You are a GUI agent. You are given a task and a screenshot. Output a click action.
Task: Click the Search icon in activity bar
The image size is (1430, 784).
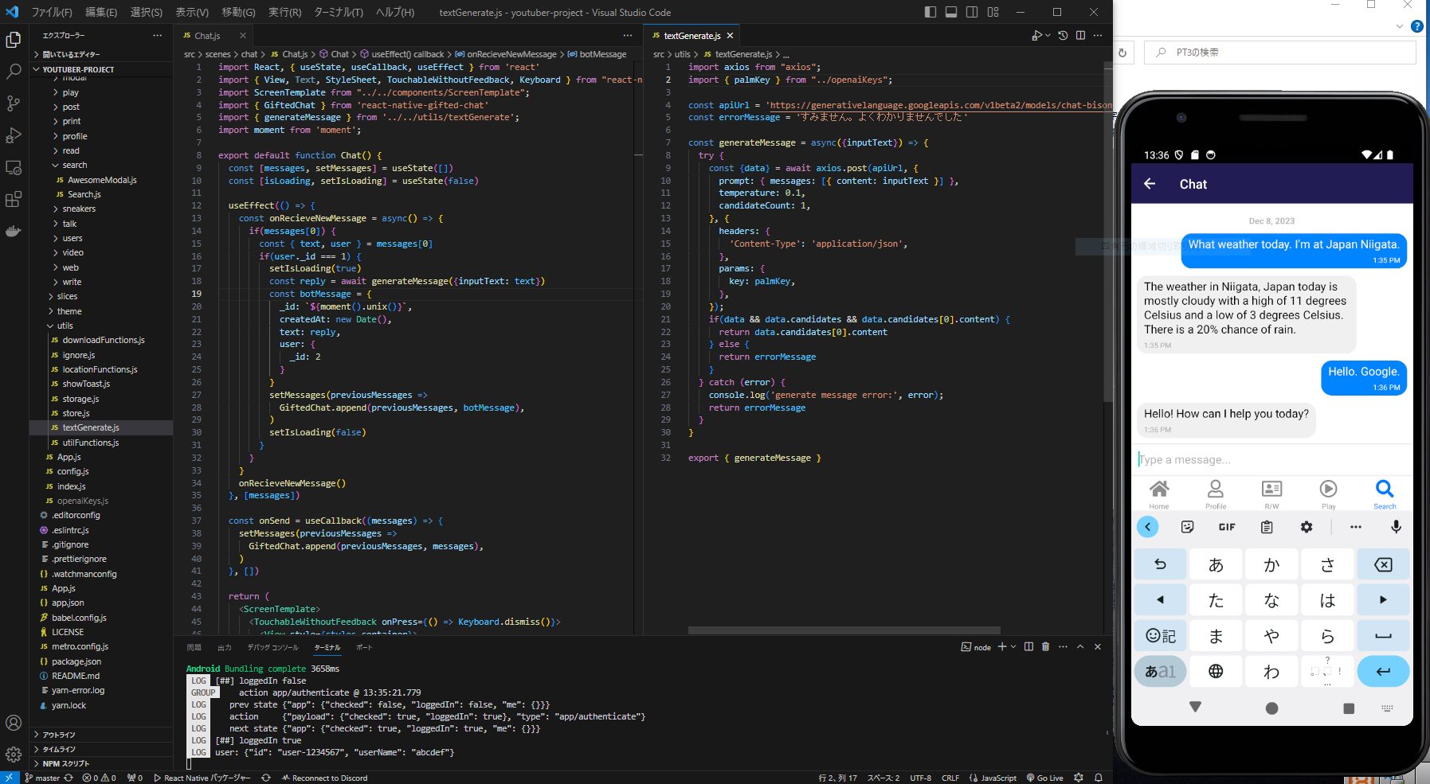click(x=14, y=72)
